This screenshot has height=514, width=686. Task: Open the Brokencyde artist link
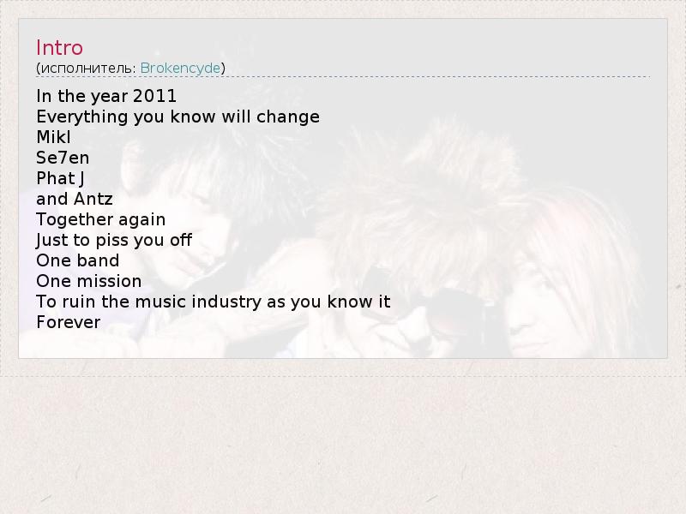pos(180,68)
